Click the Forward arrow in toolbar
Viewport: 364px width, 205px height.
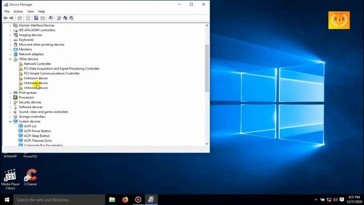pyautogui.click(x=11, y=18)
